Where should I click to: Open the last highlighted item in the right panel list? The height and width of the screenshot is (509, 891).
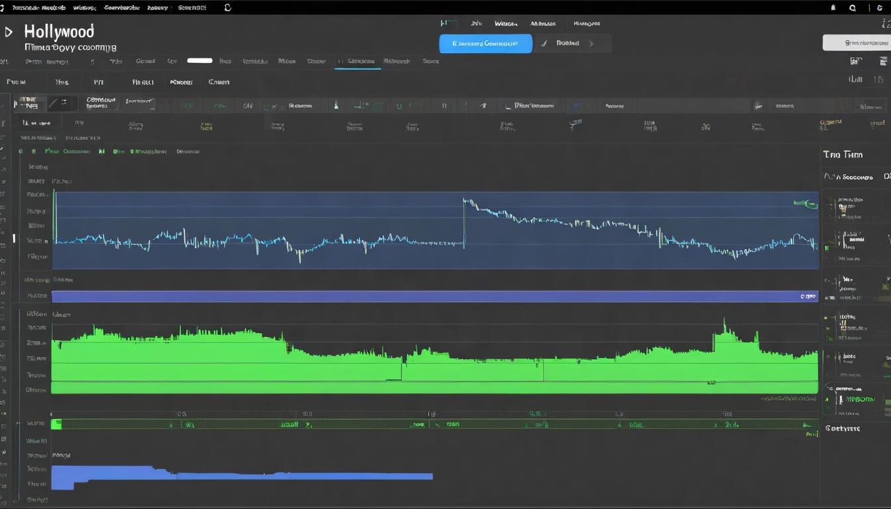click(857, 400)
